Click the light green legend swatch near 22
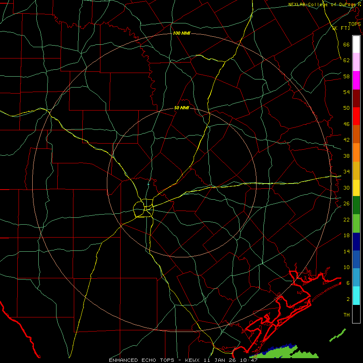Screen dimensions: 363x363 pos(356,223)
